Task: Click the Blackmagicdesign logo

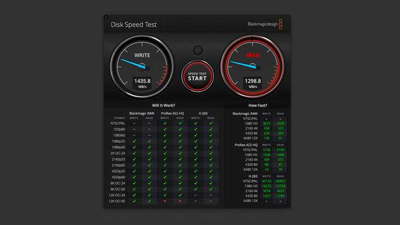Action: [x=265, y=24]
